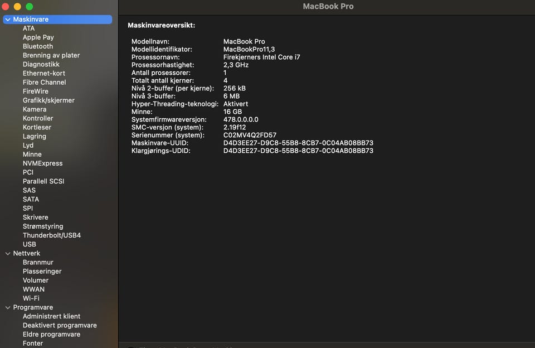Select Deaktivert programvare entry
The image size is (535, 348).
point(60,326)
